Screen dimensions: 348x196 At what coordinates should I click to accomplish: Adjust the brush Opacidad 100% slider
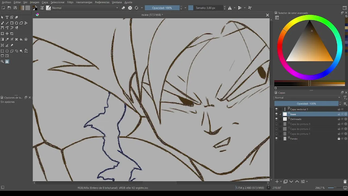(x=162, y=8)
